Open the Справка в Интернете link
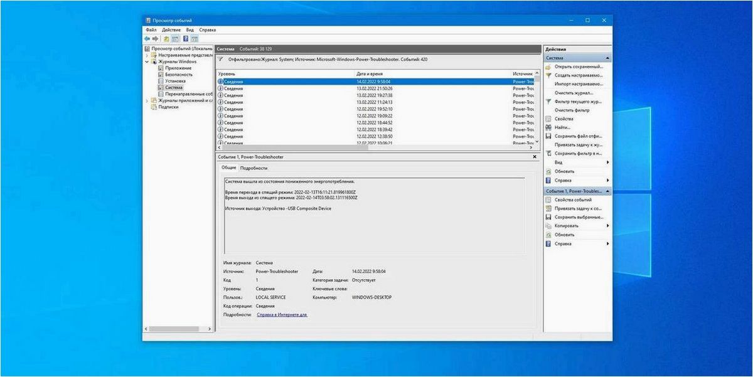This screenshot has height=377, width=753. [x=282, y=315]
